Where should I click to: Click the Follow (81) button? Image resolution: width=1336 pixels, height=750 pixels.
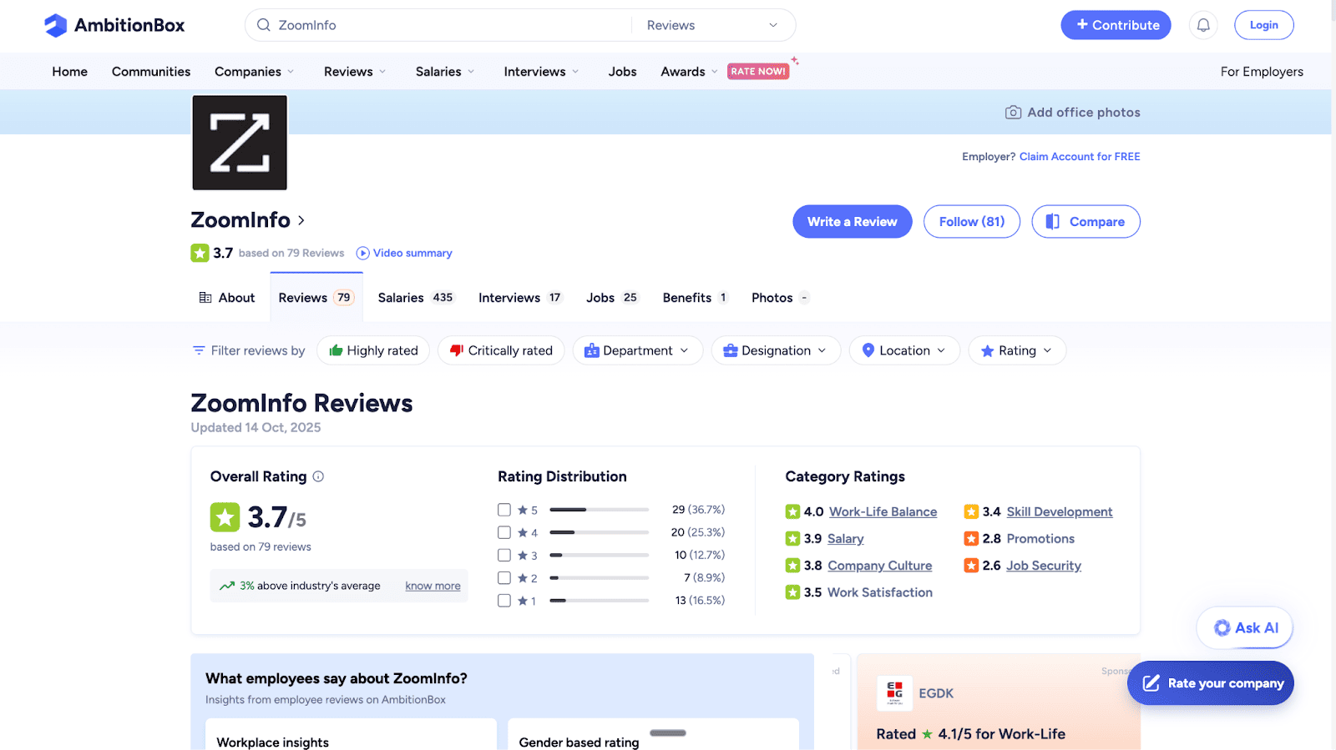[972, 221]
